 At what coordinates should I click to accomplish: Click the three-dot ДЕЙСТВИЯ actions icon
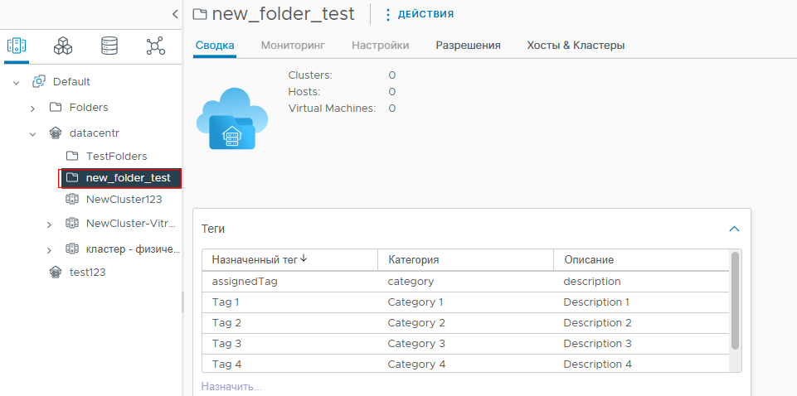388,15
